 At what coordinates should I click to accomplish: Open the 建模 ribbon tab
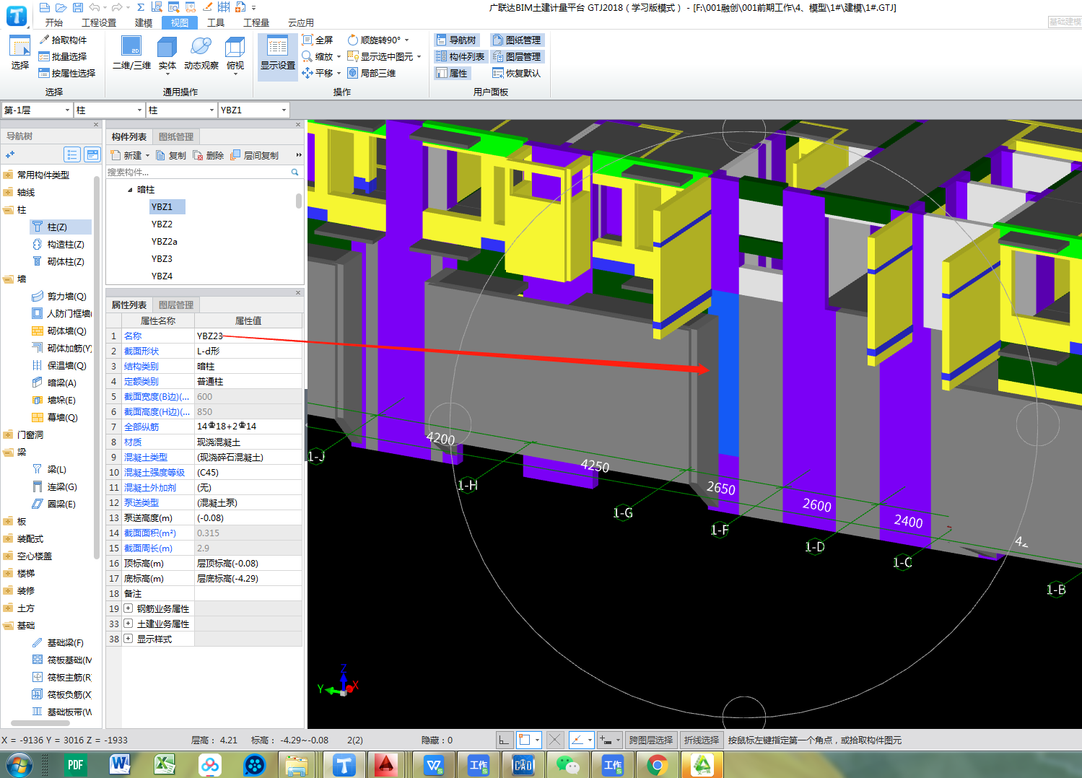[x=144, y=22]
